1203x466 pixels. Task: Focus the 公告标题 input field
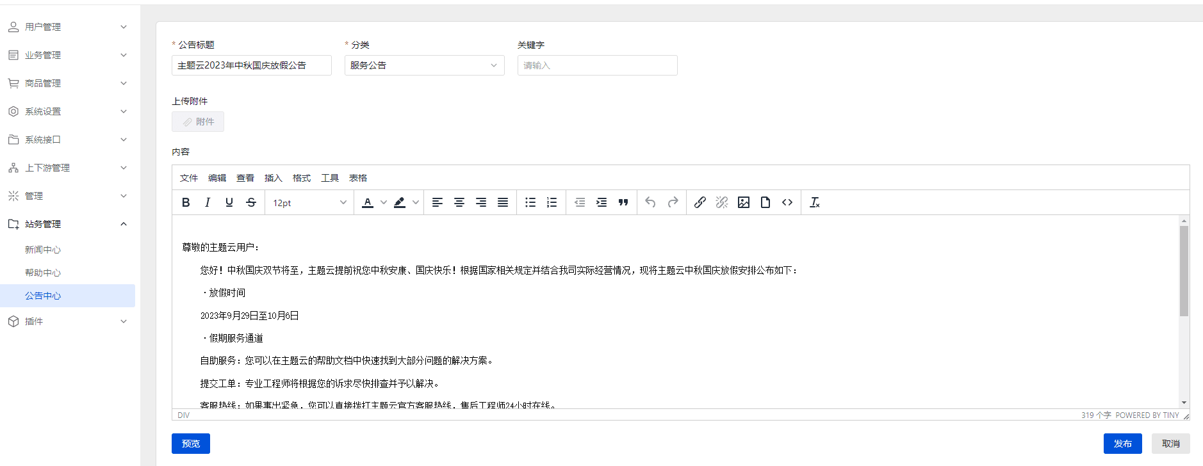[x=252, y=65]
